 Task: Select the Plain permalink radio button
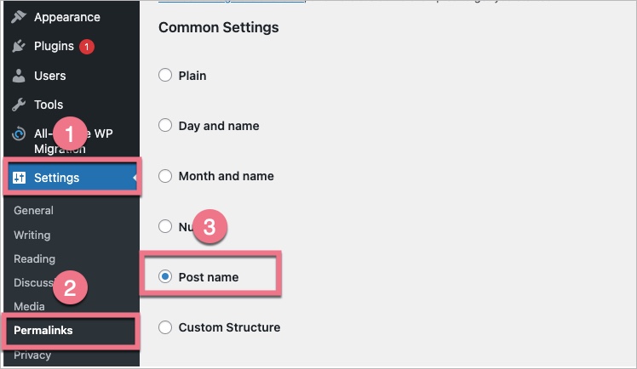tap(165, 76)
